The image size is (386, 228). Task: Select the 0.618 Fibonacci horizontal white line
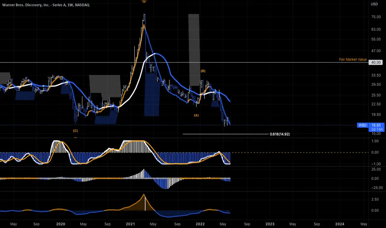pyautogui.click(x=225, y=134)
